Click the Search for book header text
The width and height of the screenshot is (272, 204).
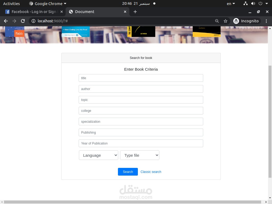141,58
